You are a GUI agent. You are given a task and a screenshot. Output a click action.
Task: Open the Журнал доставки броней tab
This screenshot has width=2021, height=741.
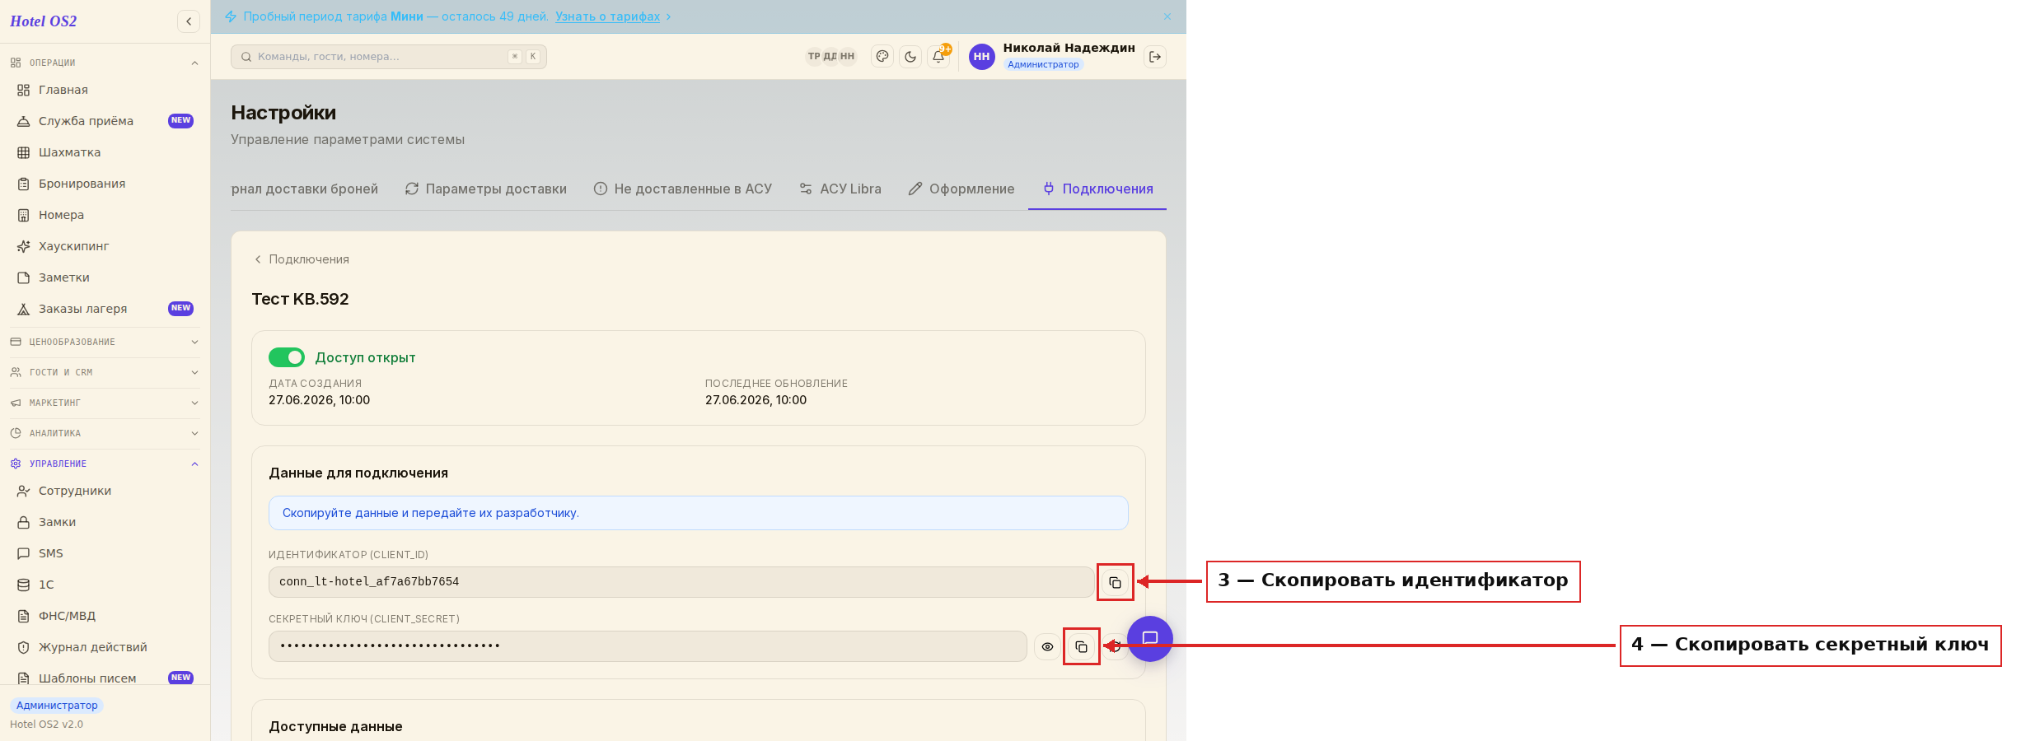click(x=305, y=189)
